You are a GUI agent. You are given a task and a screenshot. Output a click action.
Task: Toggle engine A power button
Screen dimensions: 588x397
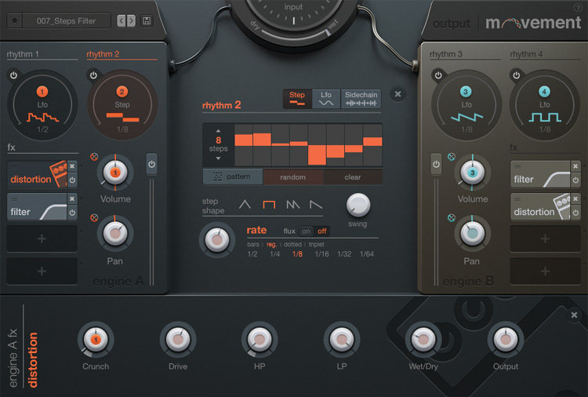(151, 164)
